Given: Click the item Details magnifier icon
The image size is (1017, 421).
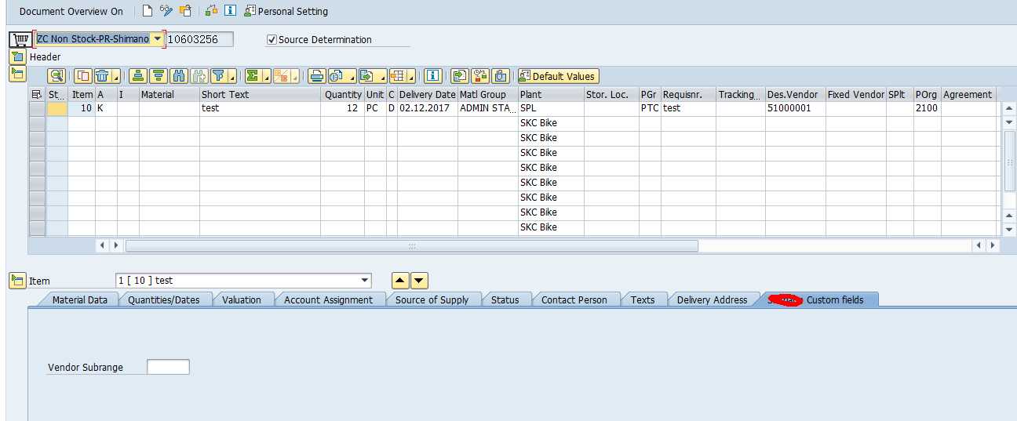Looking at the screenshot, I should [x=56, y=76].
